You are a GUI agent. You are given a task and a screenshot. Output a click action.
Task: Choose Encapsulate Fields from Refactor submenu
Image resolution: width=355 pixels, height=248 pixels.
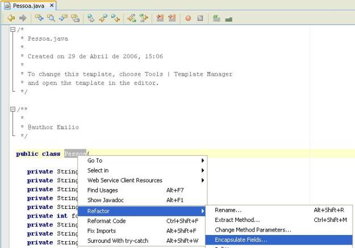click(241, 240)
